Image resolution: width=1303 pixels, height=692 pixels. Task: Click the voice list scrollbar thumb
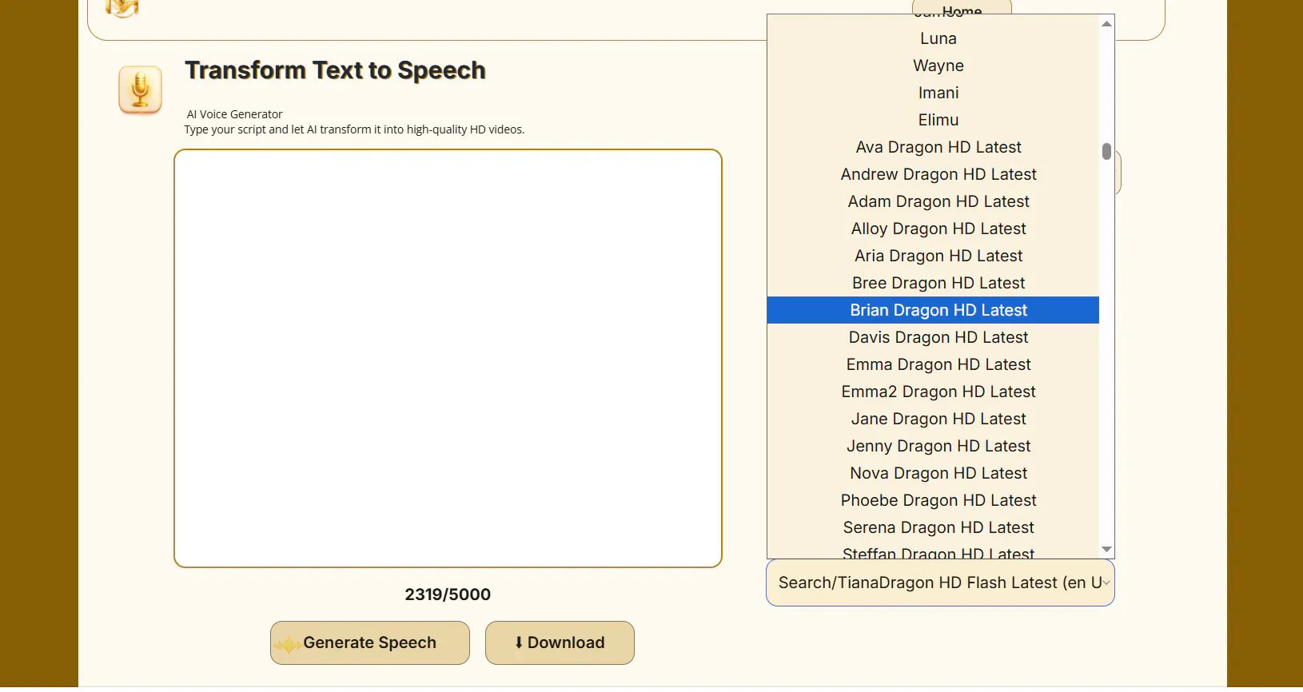click(1106, 151)
